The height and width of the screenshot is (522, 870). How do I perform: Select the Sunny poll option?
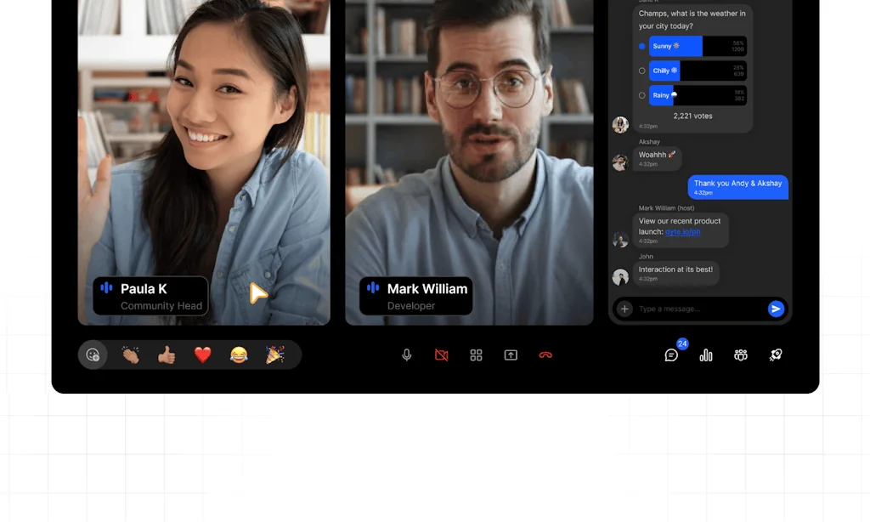click(x=642, y=46)
